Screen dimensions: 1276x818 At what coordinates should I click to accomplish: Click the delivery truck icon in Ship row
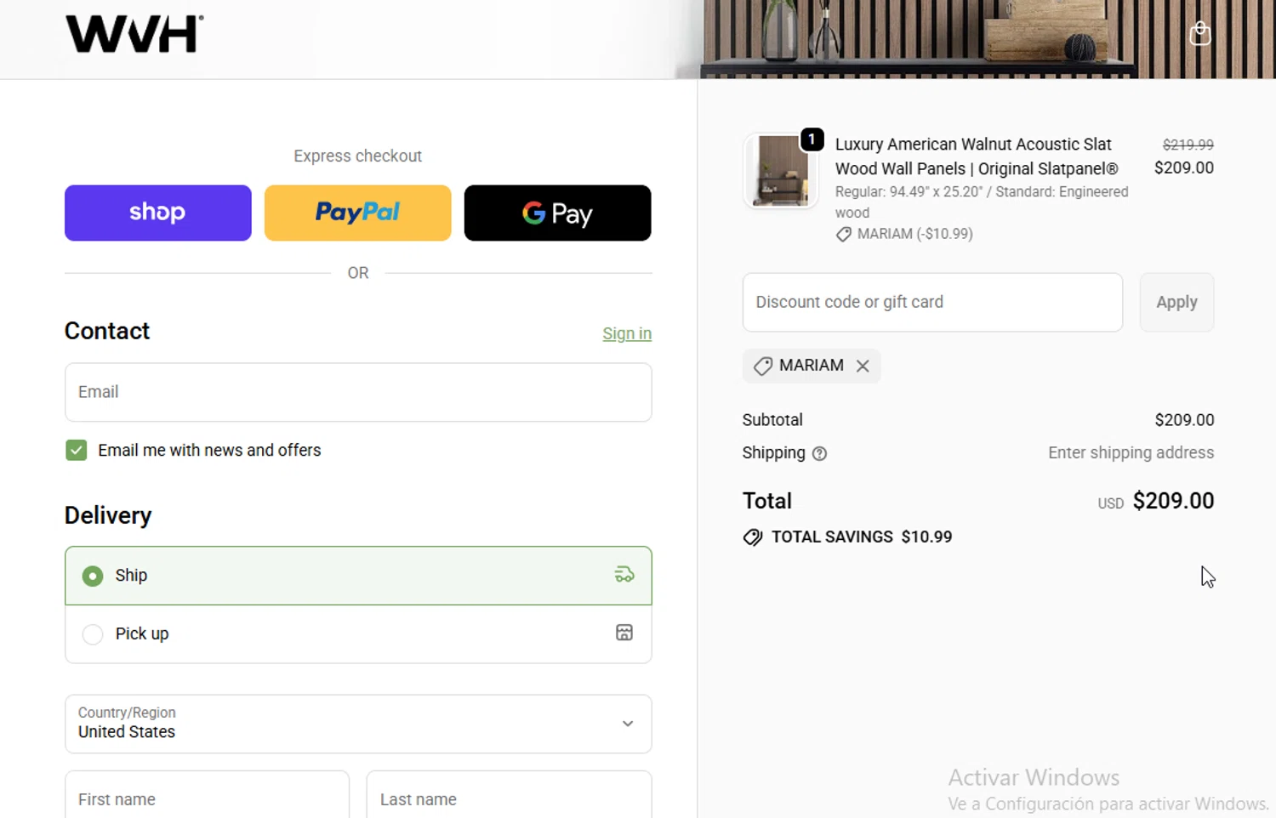(x=624, y=576)
